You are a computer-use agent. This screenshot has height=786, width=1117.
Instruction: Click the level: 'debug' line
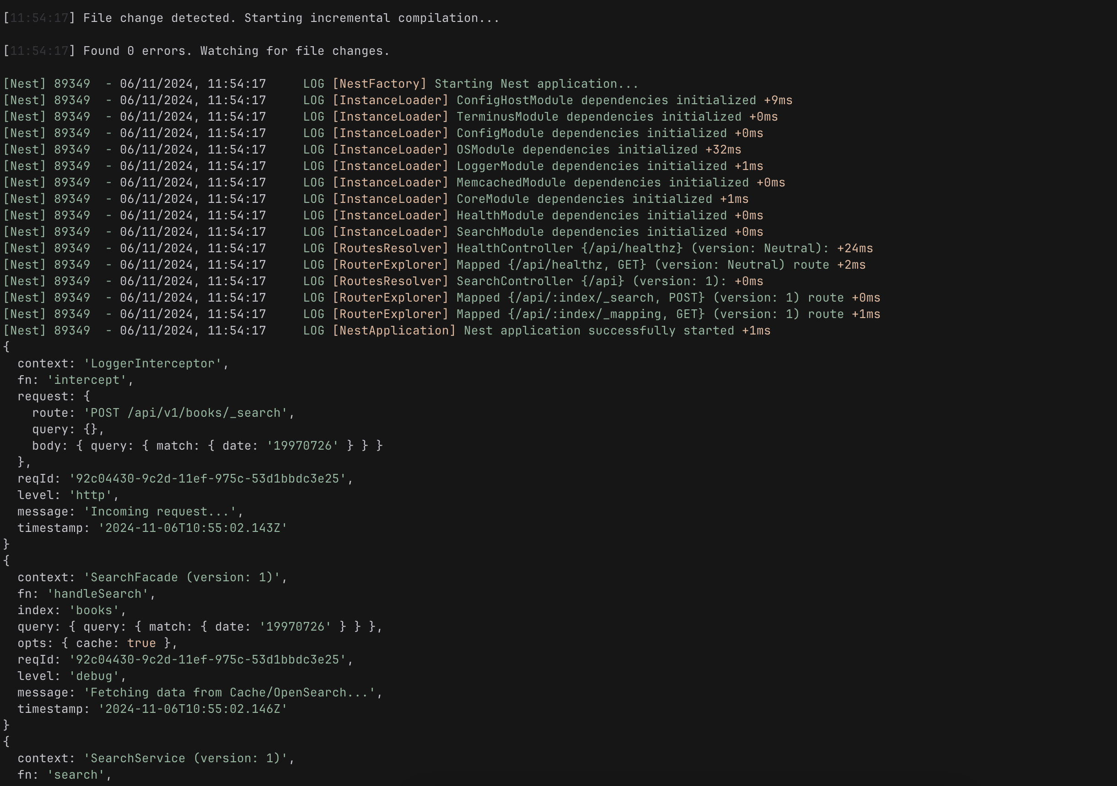coord(72,677)
